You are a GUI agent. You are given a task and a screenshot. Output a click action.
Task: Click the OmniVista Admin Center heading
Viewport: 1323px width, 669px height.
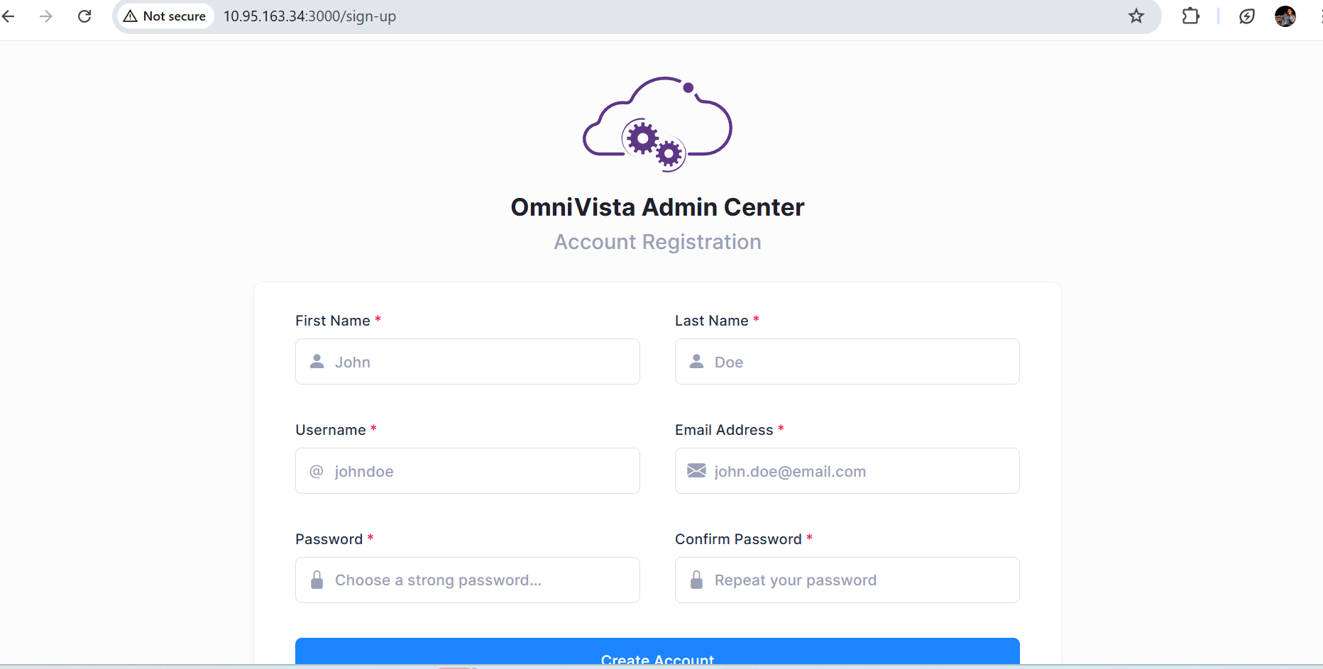tap(657, 207)
